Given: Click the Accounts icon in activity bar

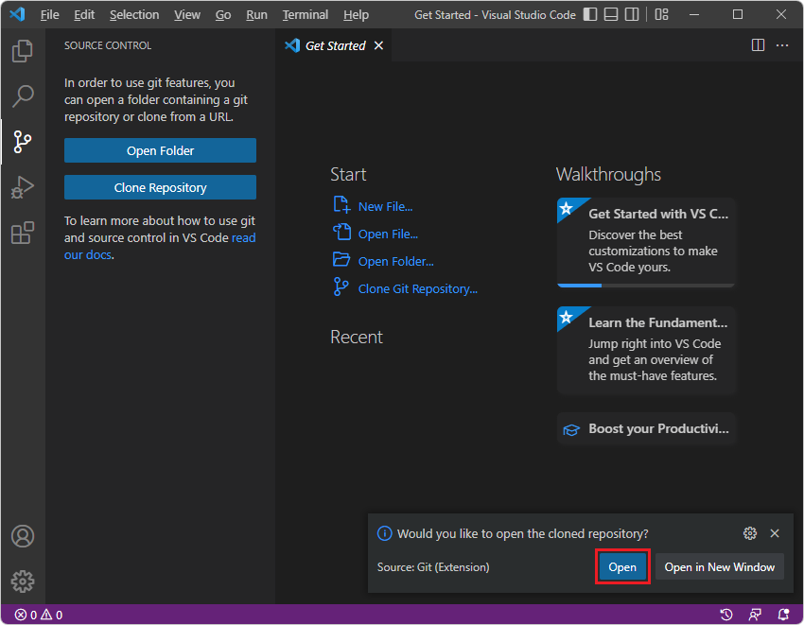Looking at the screenshot, I should pyautogui.click(x=23, y=536).
